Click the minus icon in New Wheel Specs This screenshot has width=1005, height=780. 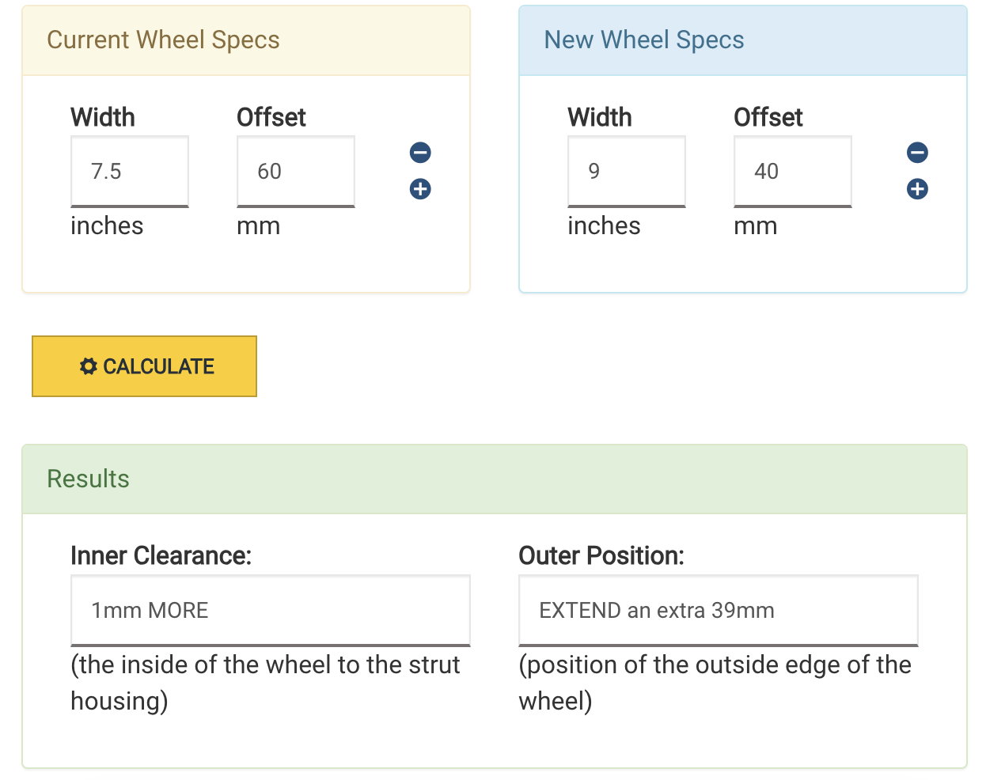click(917, 152)
